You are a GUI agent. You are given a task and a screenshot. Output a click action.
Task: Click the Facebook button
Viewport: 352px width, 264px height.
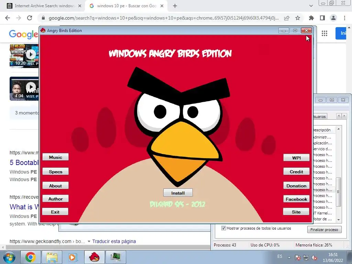coord(296,199)
